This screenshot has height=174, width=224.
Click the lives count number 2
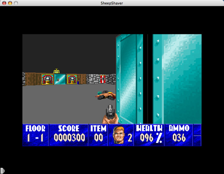(x=130, y=138)
